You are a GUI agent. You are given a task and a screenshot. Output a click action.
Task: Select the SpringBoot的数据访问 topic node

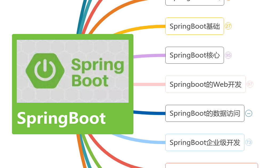tap(205, 113)
